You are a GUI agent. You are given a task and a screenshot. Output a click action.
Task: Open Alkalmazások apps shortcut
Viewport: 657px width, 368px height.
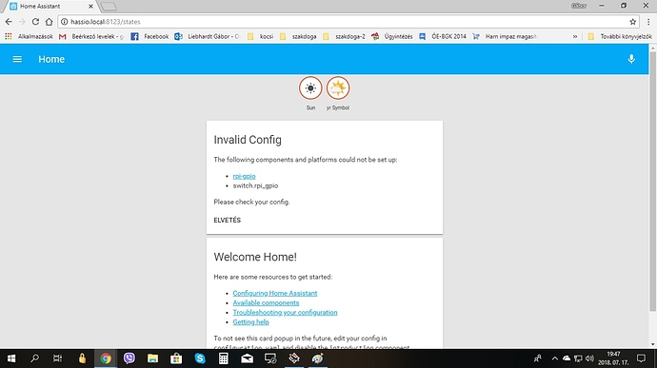pos(29,36)
